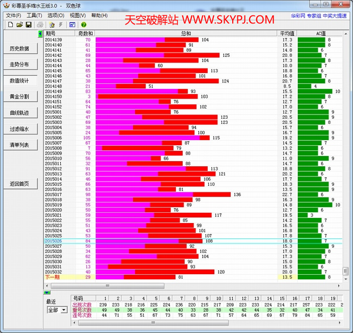Open the 文件(F) menu
The height and width of the screenshot is (333, 353).
pyautogui.click(x=13, y=16)
